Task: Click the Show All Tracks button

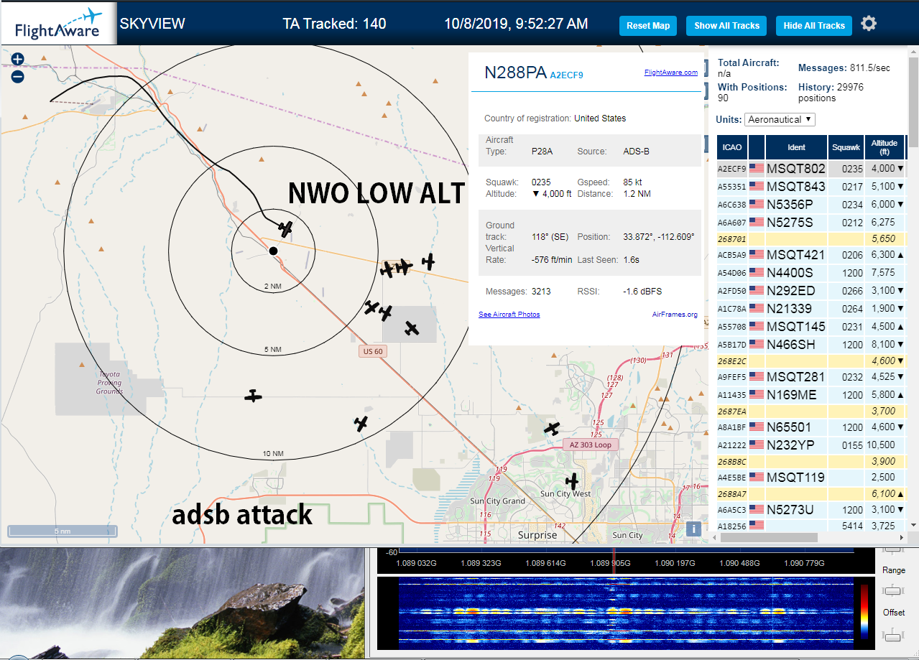Action: (x=726, y=26)
